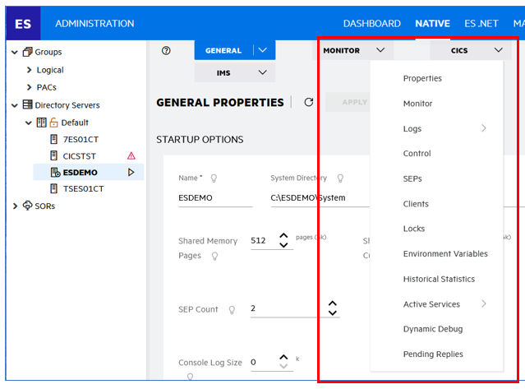Increase the SEP Count value

332,303
